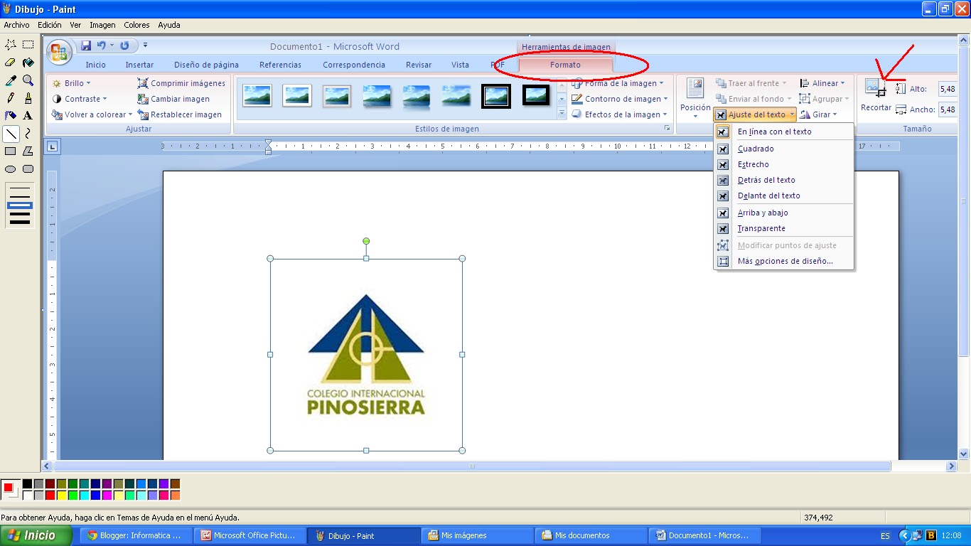Choose the Brush tool in Paint

28,98
